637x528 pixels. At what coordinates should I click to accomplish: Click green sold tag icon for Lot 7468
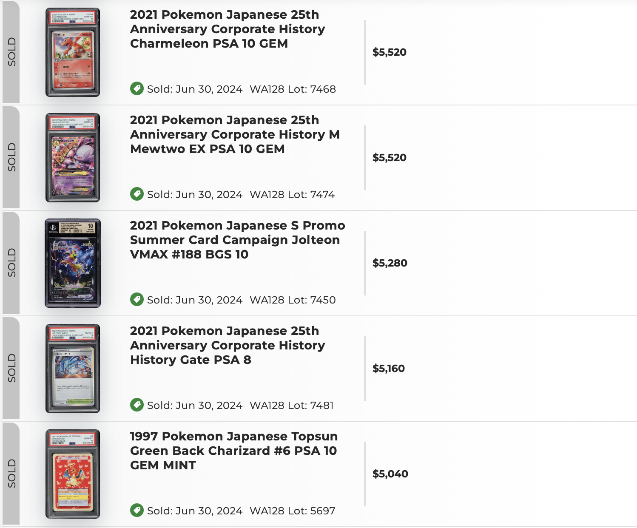pos(137,88)
